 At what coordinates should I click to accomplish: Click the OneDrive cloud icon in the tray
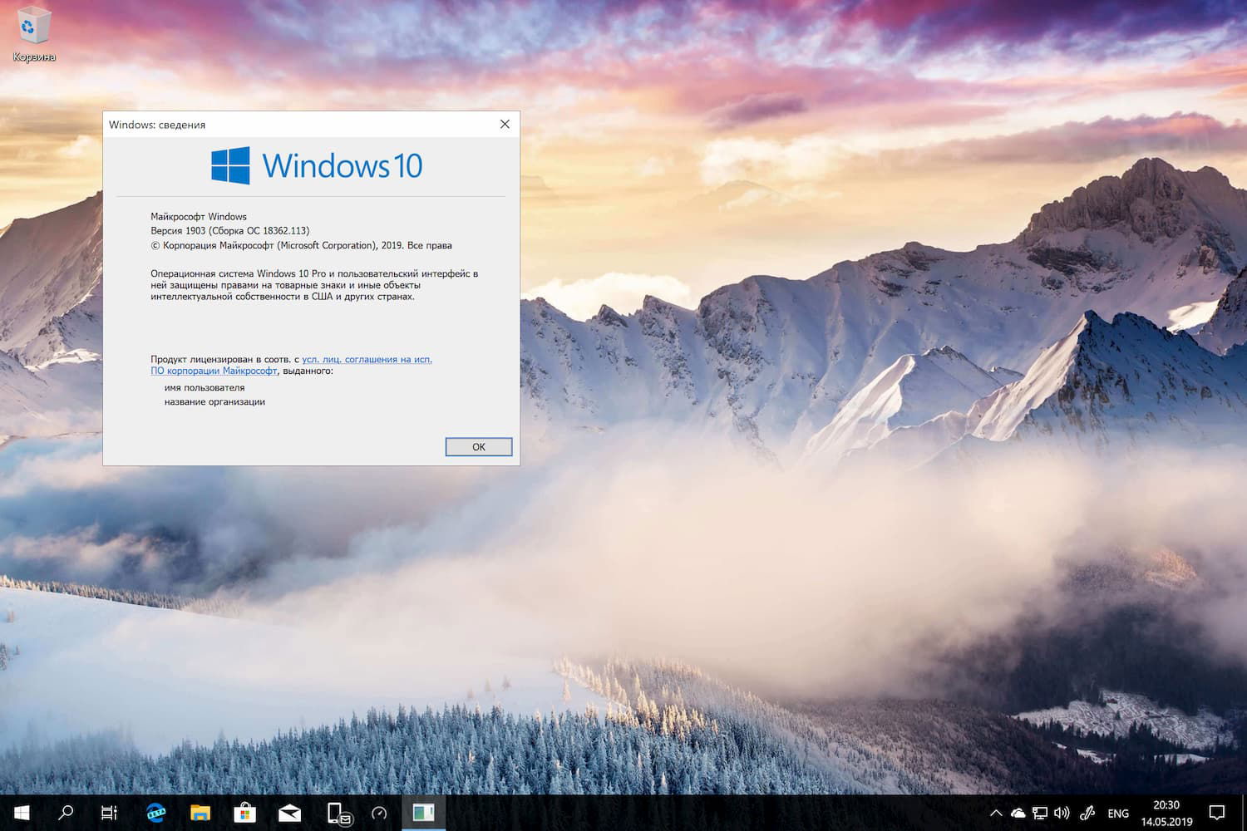pos(1018,813)
